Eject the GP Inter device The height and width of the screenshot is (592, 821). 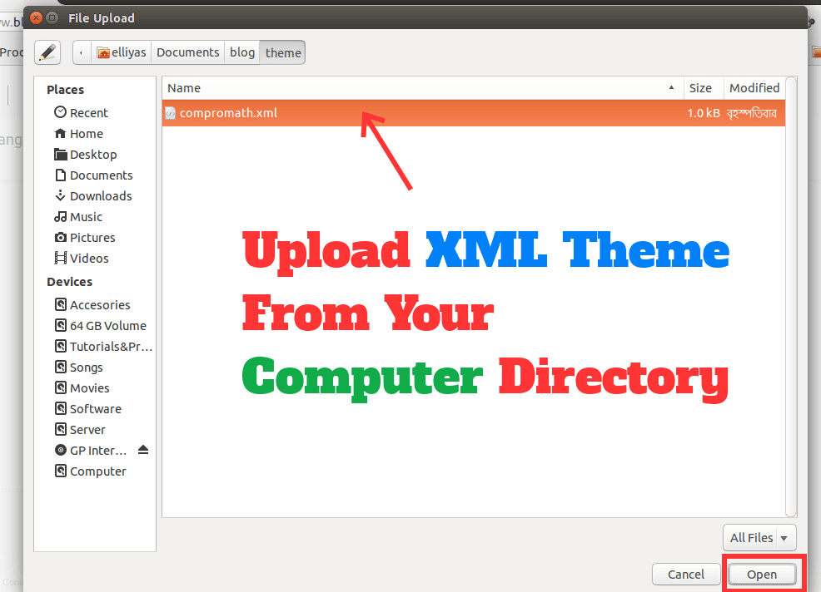pyautogui.click(x=142, y=449)
